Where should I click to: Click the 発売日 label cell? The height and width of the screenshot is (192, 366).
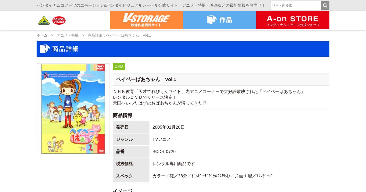pos(131,127)
